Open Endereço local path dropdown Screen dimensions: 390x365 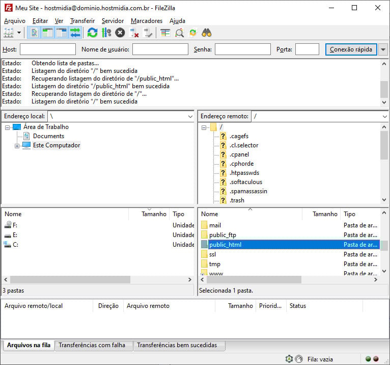tap(190, 116)
